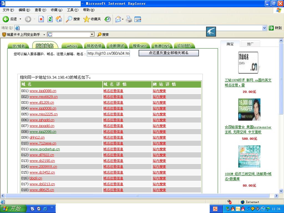Viewport: 284px width, 213px height.
Task: Expand the Back button history arrow
Action: pyautogui.click(x=20, y=19)
